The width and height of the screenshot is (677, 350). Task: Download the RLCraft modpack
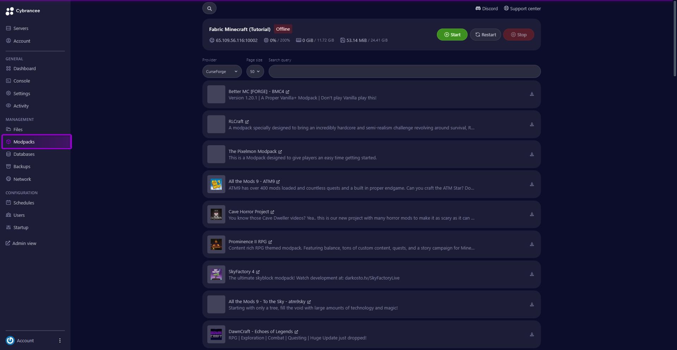coord(532,124)
